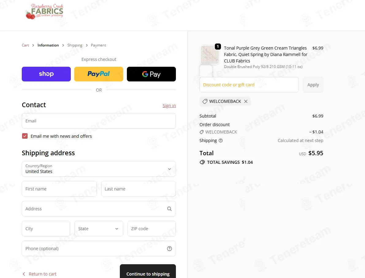Screen dimensions: 365x278
Task: Focus the Last name field
Action: (139, 189)
